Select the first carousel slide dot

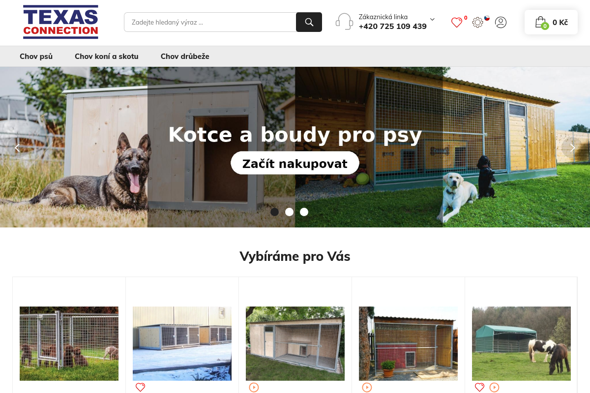(x=275, y=212)
